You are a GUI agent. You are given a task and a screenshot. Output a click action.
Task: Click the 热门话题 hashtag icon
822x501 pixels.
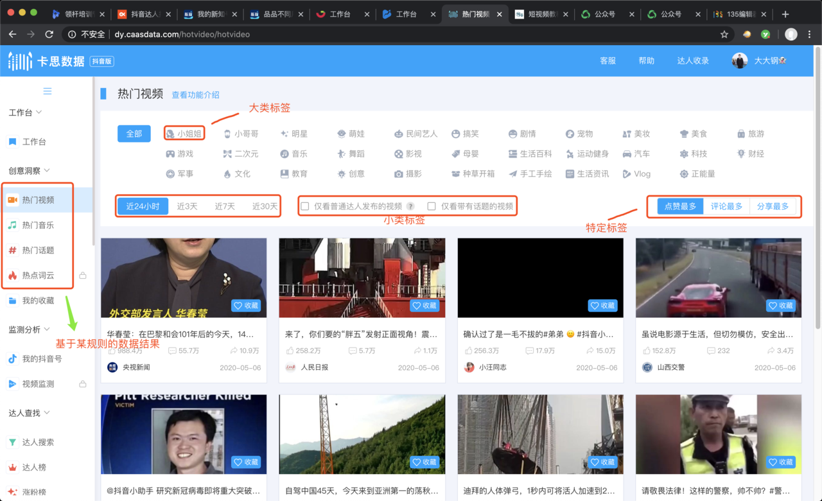click(12, 251)
